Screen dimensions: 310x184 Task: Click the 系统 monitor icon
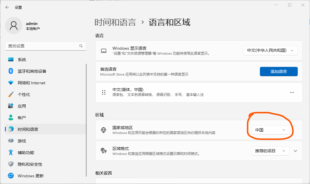[x=11, y=60]
